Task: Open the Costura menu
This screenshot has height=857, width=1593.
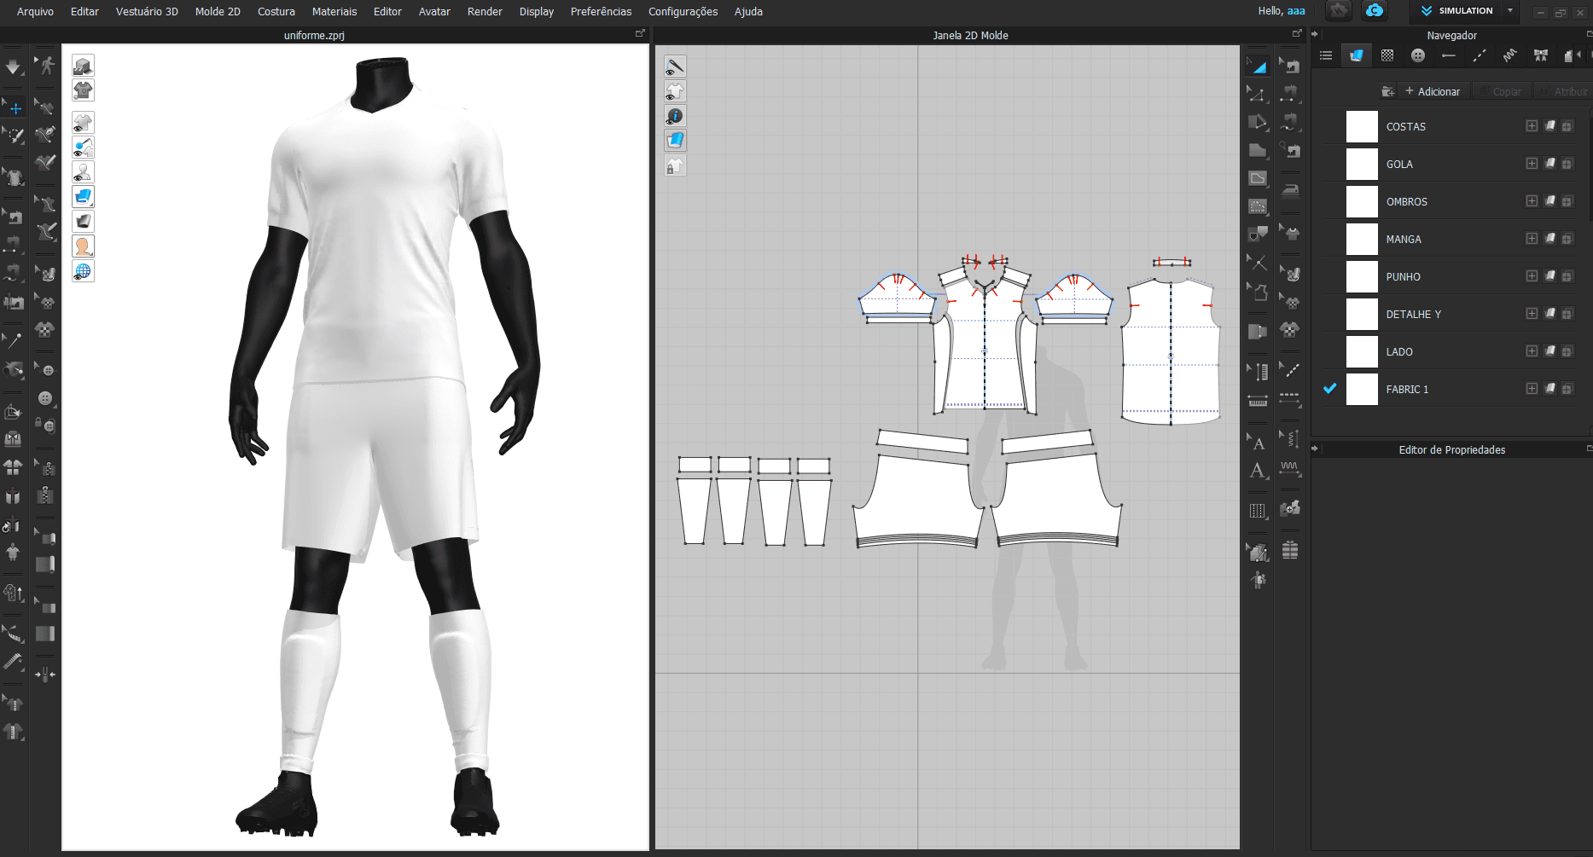Action: tap(276, 12)
